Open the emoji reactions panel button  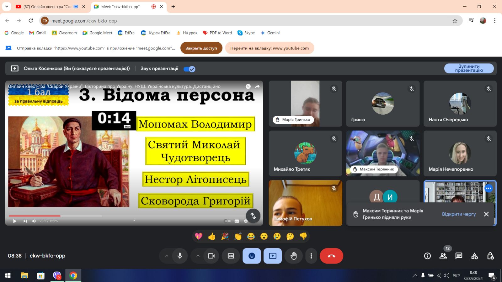(x=252, y=256)
